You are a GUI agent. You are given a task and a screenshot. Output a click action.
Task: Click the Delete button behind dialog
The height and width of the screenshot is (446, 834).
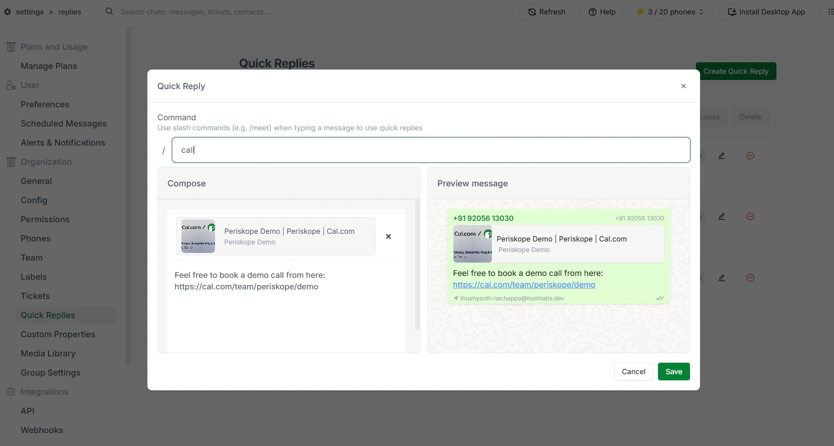click(x=751, y=117)
